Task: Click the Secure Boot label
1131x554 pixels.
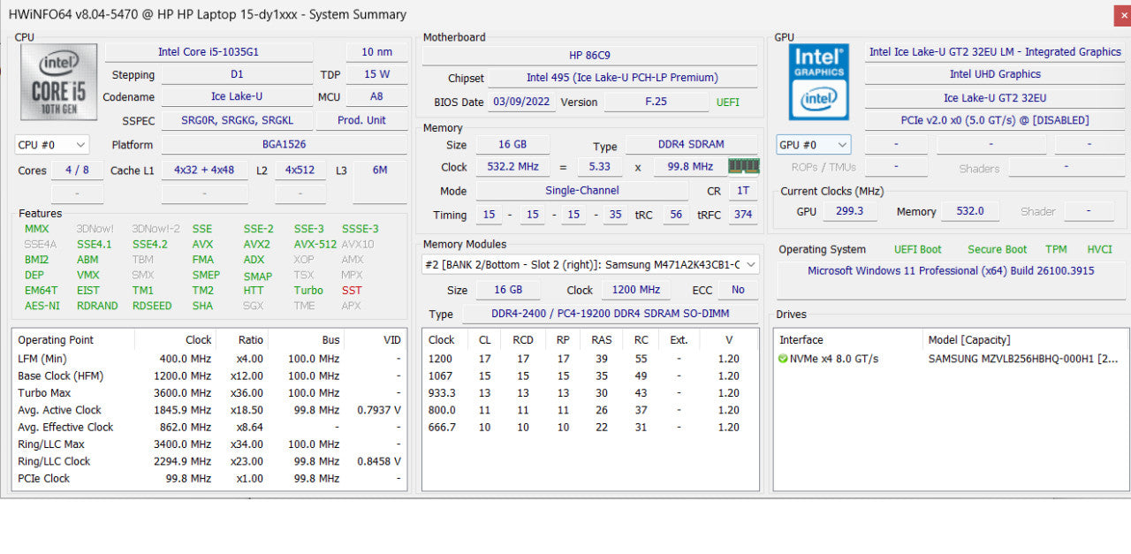Action: click(x=997, y=249)
